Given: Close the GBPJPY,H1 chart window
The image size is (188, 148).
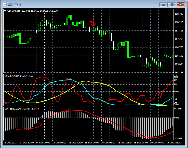Looking at the screenshot, I should click(x=181, y=5).
